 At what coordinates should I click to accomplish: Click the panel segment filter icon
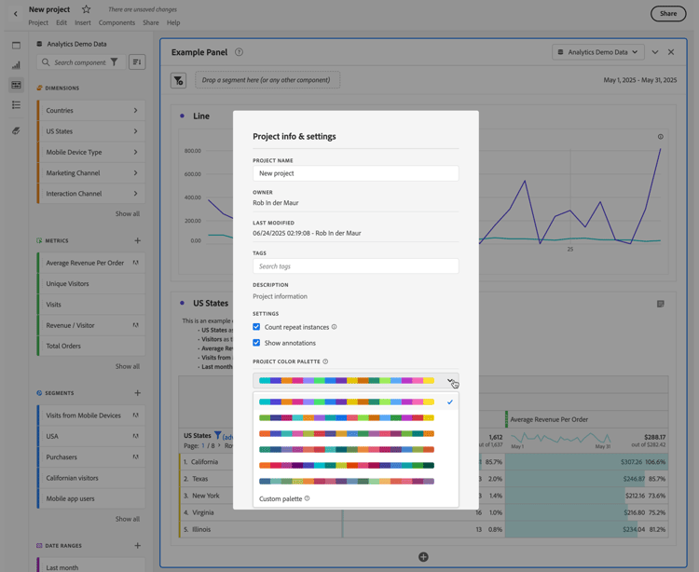coord(178,81)
